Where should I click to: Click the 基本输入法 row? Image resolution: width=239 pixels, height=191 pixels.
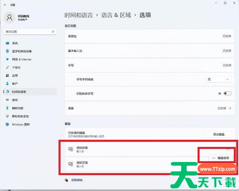[149, 51]
